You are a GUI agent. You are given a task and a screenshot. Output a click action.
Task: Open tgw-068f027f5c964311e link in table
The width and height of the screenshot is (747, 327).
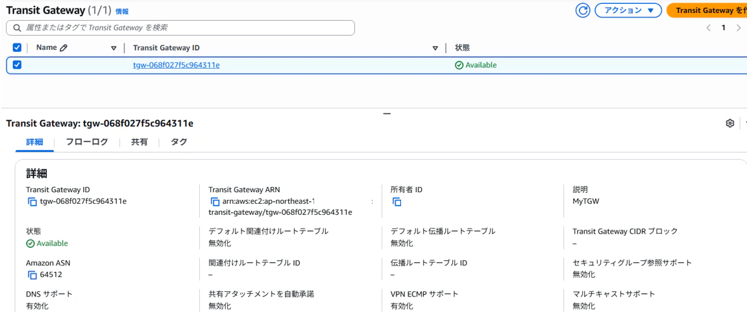click(x=177, y=66)
